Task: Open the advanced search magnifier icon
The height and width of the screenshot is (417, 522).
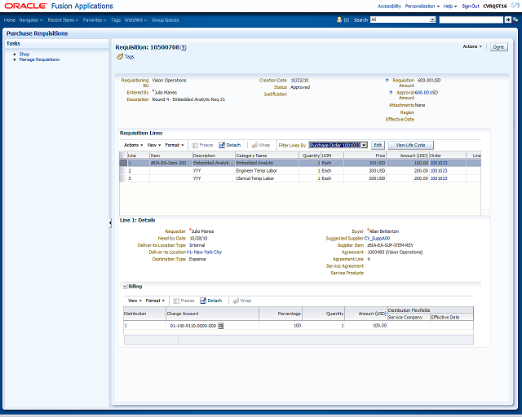Action: [x=515, y=20]
